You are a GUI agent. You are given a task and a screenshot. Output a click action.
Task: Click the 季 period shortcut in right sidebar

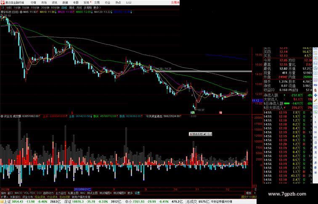pyautogui.click(x=315, y=168)
